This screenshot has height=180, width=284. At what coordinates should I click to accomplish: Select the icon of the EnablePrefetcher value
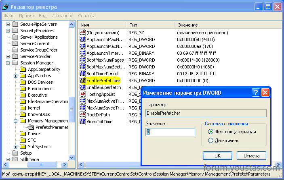coord(82,81)
